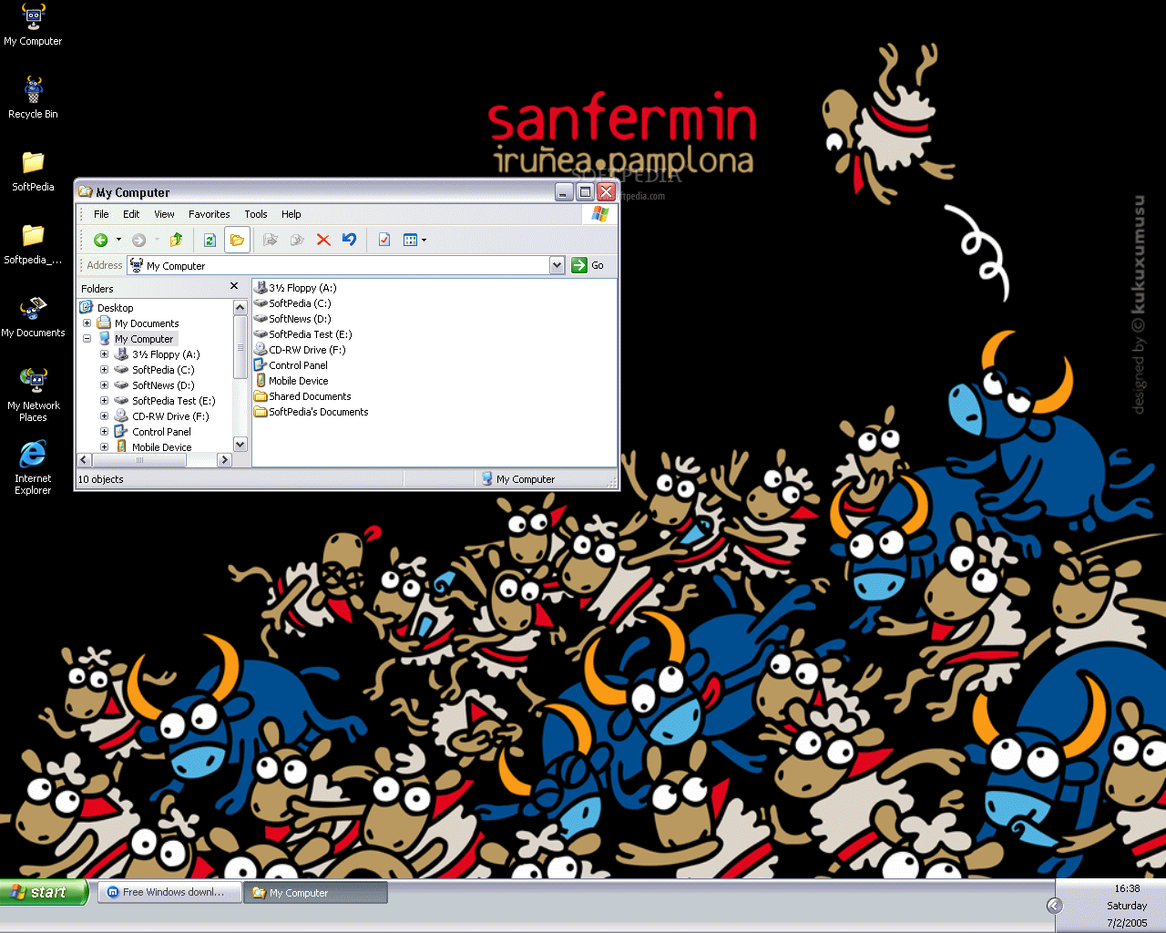Open the Tools menu
Viewport: 1166px width, 933px height.
[256, 214]
